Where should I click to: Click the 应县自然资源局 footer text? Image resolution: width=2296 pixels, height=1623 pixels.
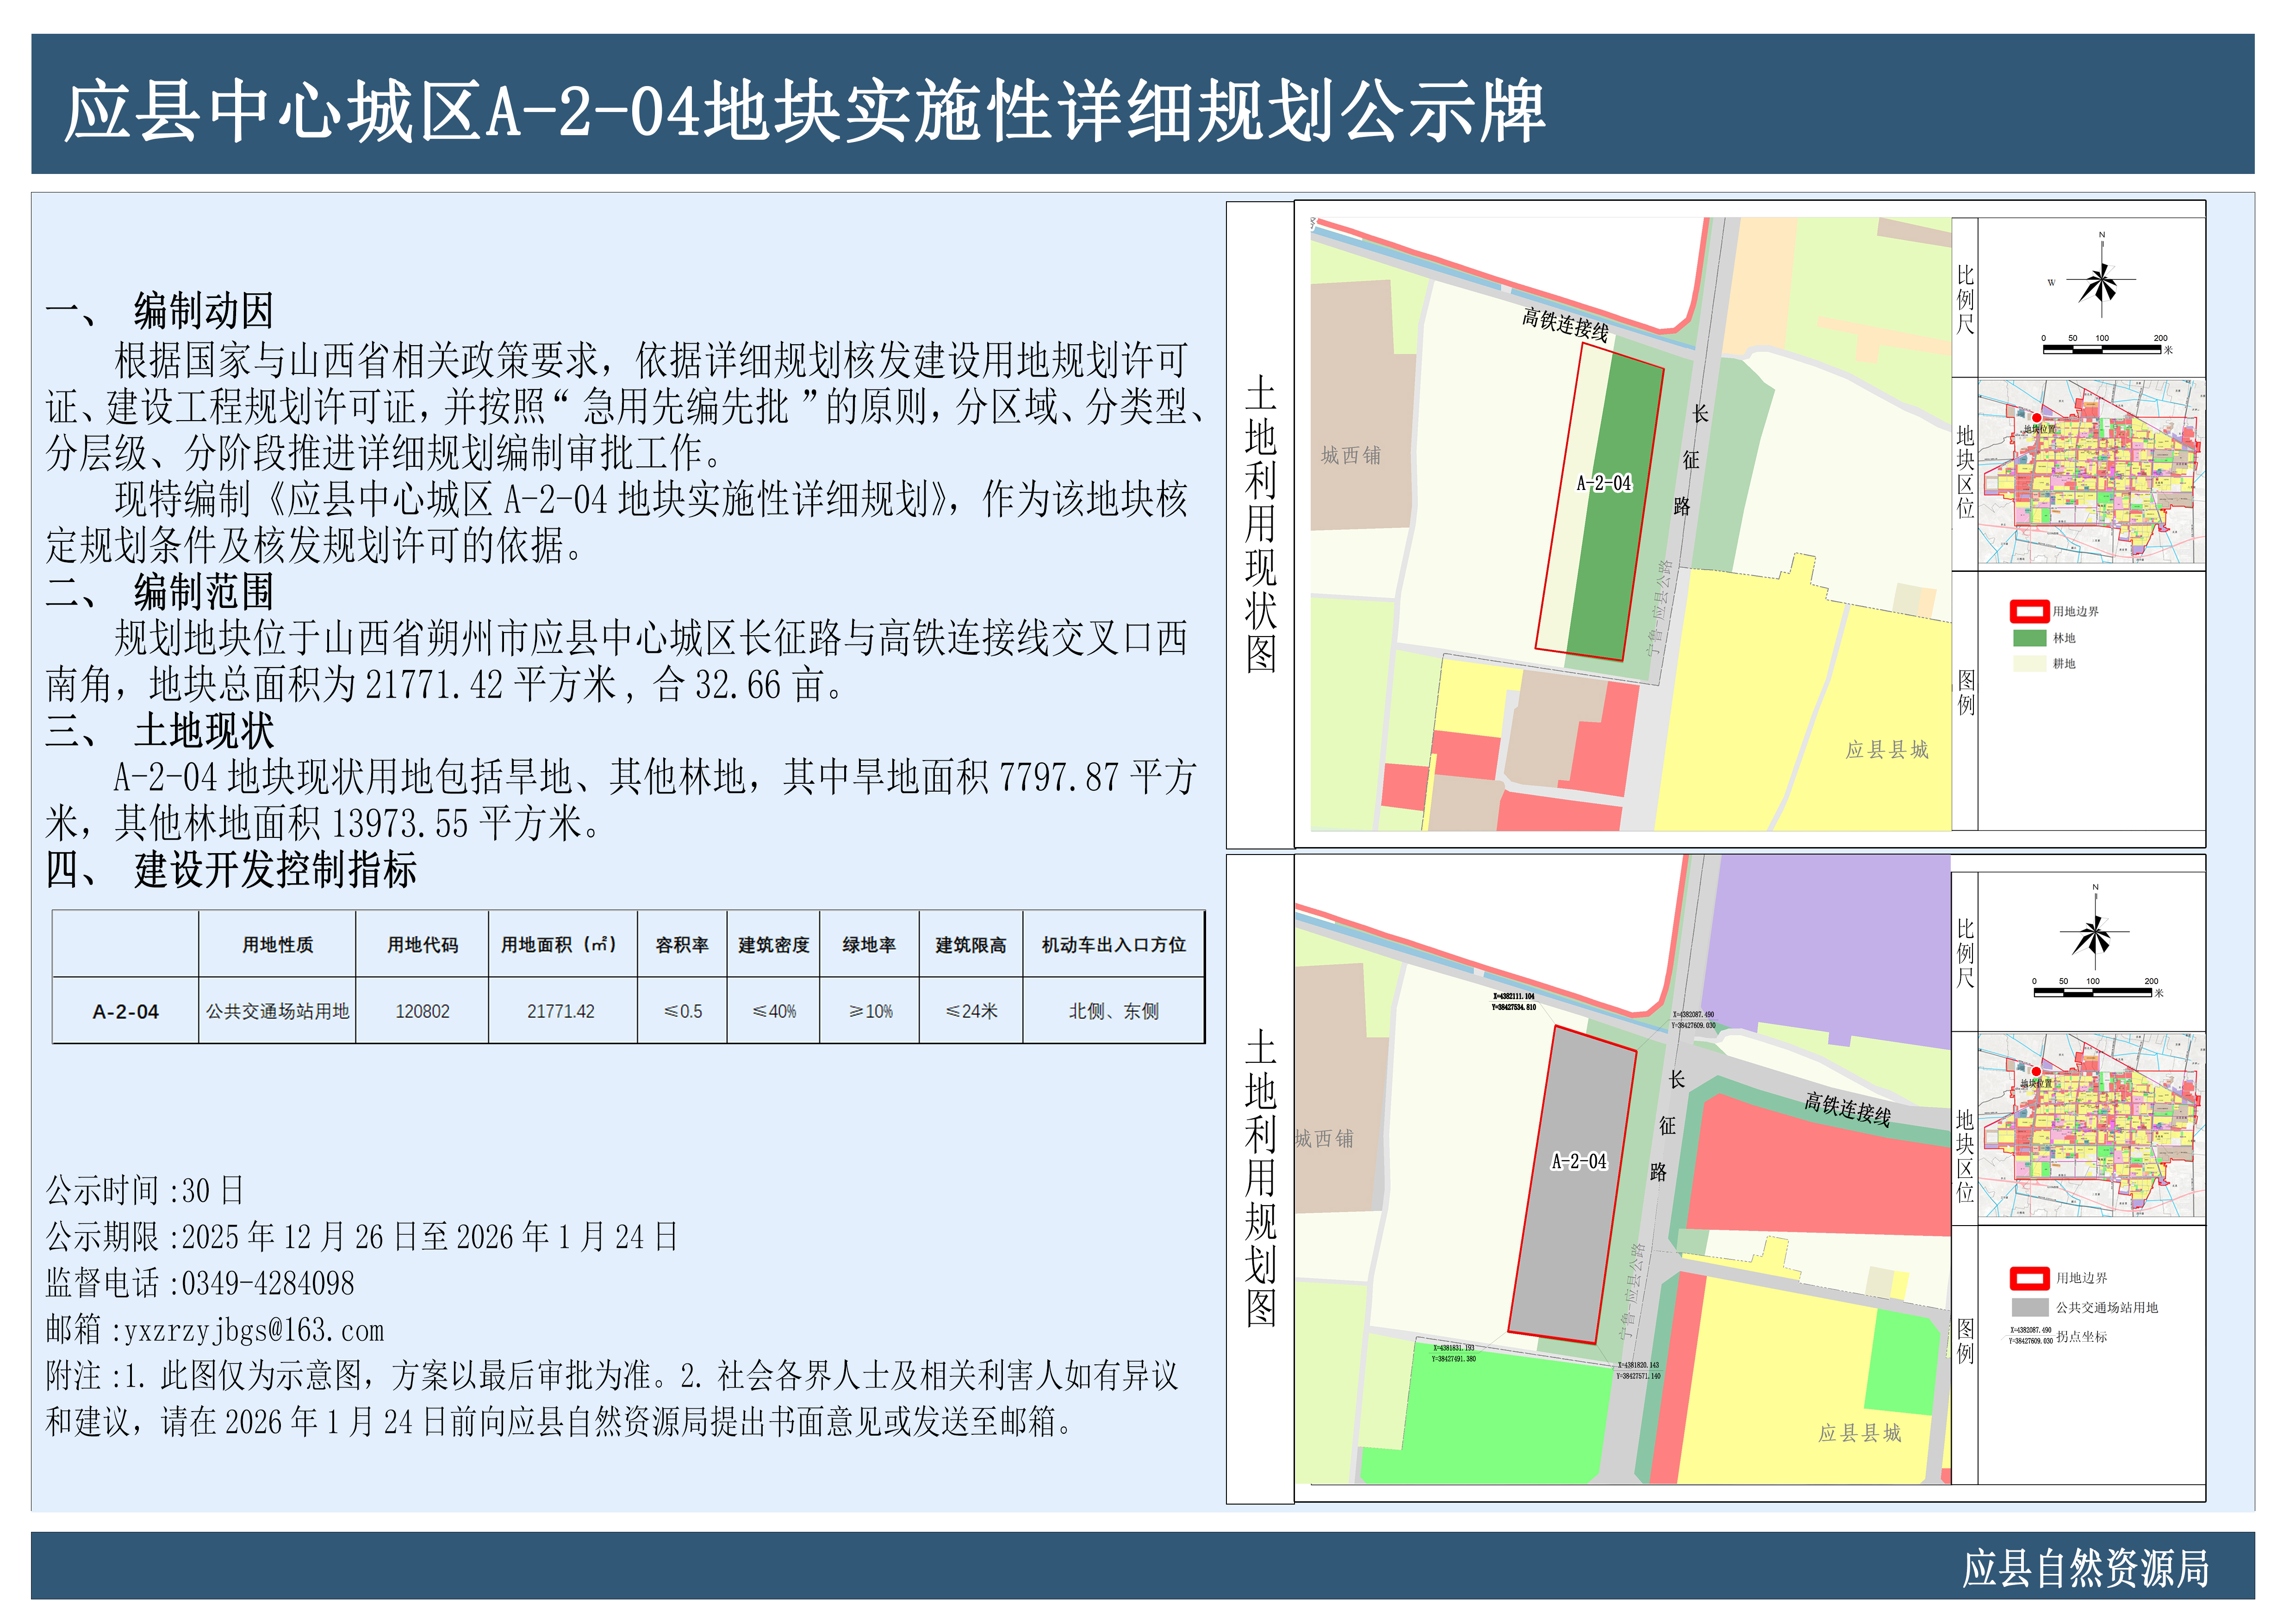coord(2085,1568)
